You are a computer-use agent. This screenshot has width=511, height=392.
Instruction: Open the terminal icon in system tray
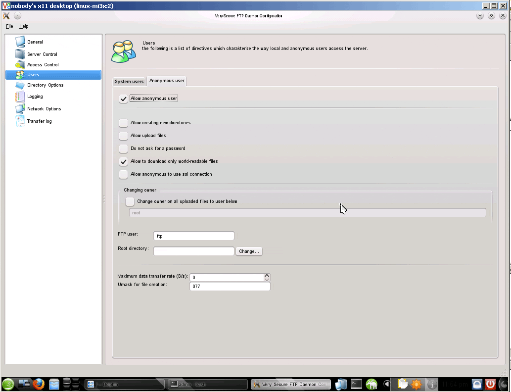click(x=356, y=385)
